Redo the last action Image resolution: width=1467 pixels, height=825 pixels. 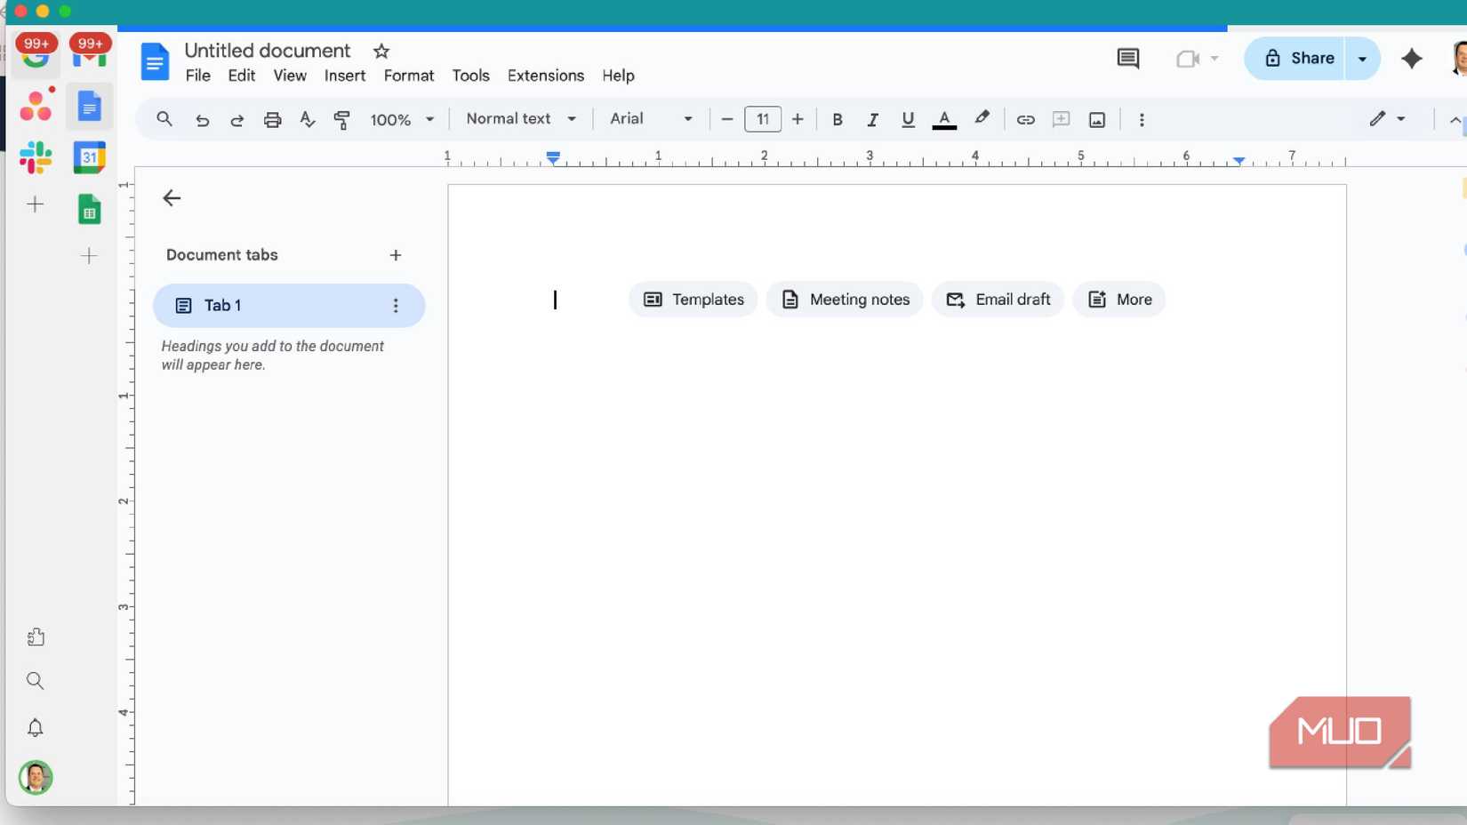point(236,119)
